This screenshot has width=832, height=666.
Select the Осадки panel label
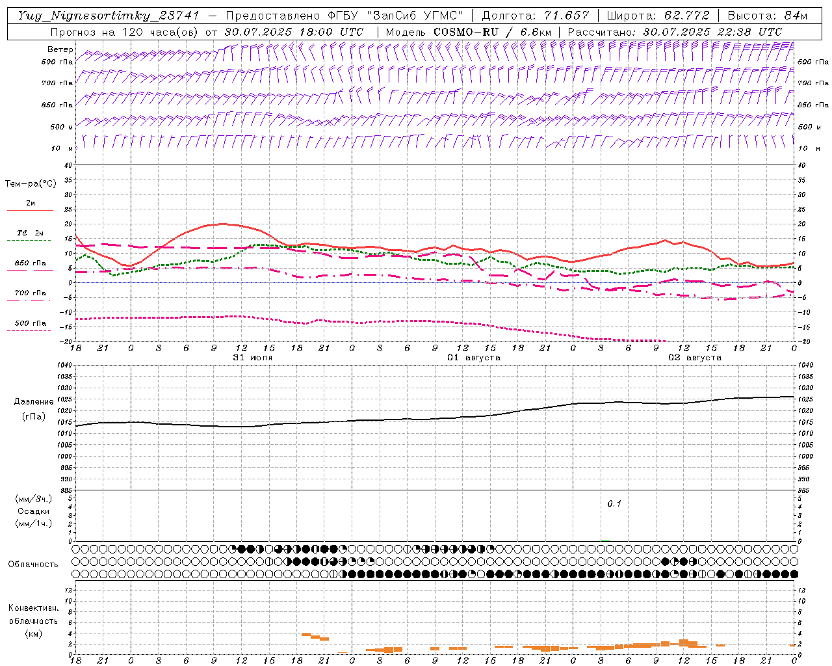(x=34, y=511)
